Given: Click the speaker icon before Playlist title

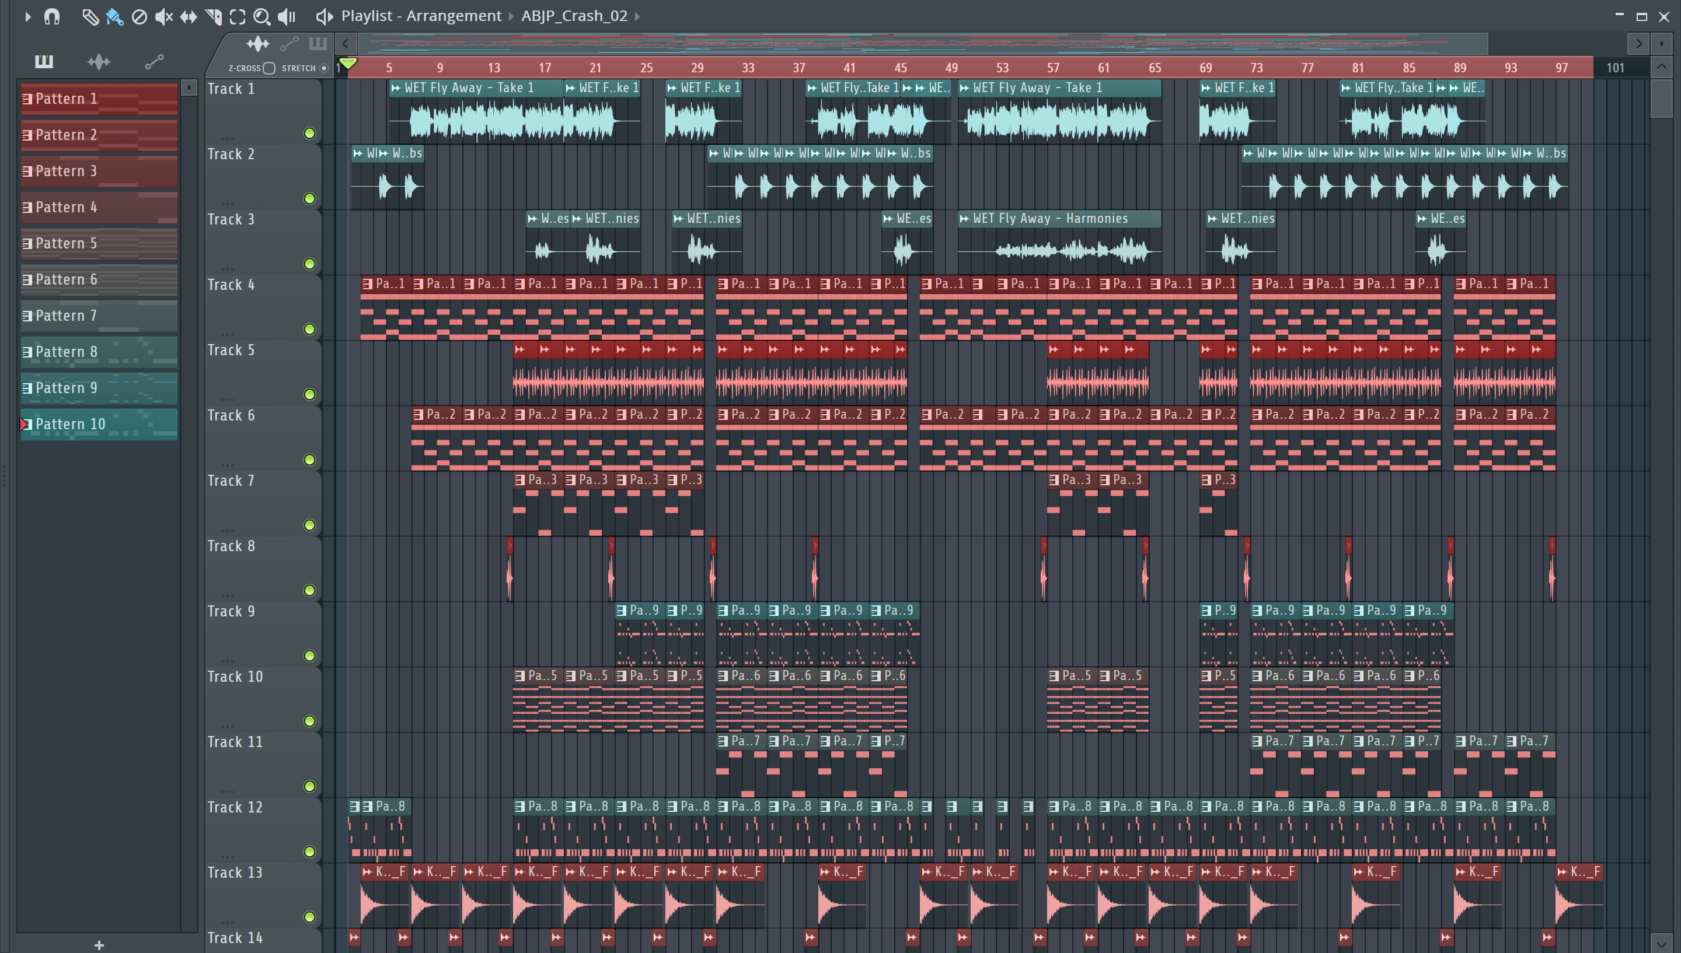Looking at the screenshot, I should coord(324,16).
